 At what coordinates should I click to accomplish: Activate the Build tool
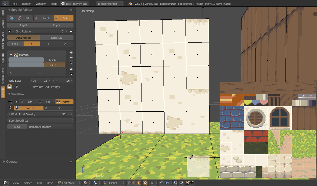coord(63,18)
